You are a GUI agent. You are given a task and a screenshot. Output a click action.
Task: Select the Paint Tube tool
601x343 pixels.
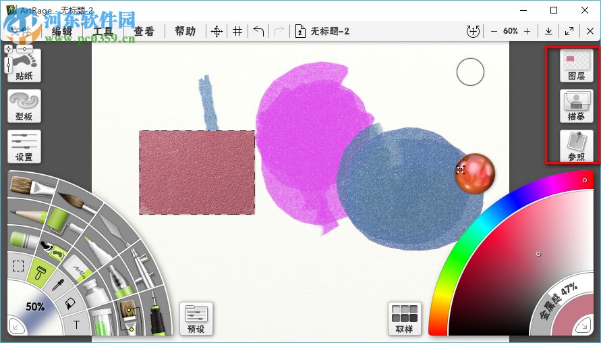click(96, 292)
